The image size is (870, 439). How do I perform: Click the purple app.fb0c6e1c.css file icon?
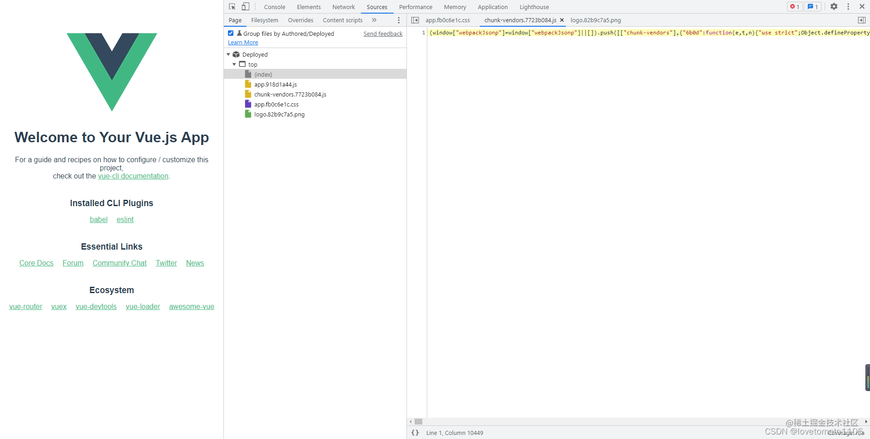248,104
